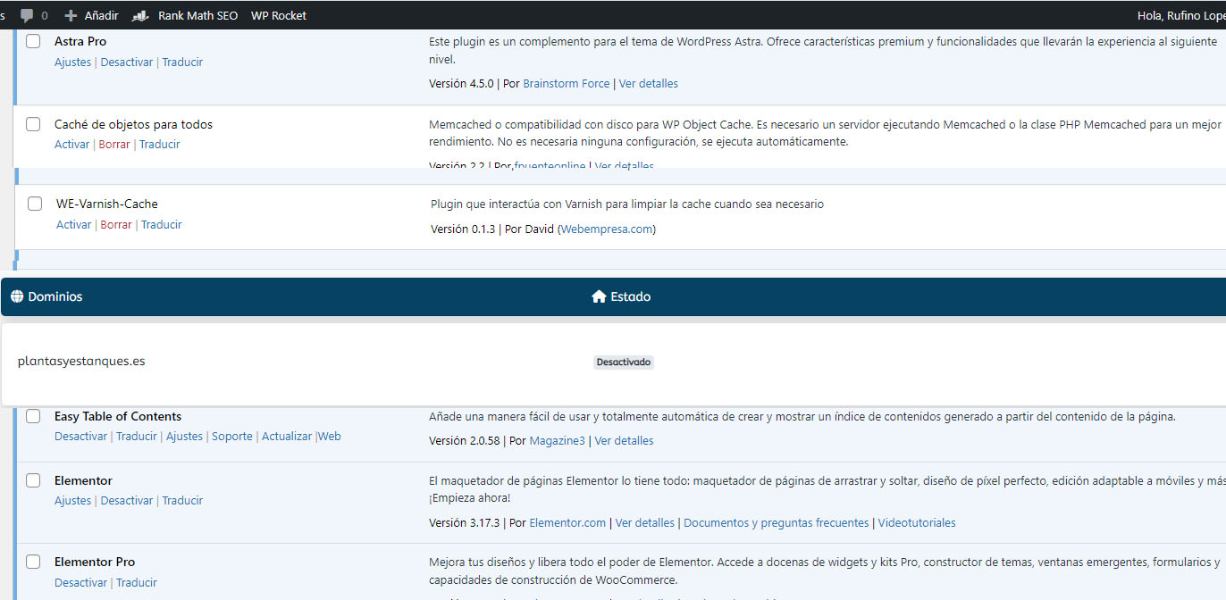The height and width of the screenshot is (600, 1226).
Task: Tick the WE-Varnish-Cache checkbox
Action: [35, 204]
